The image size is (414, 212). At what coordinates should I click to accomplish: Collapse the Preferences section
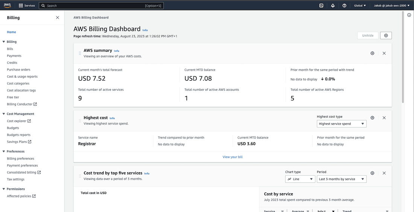(4, 152)
